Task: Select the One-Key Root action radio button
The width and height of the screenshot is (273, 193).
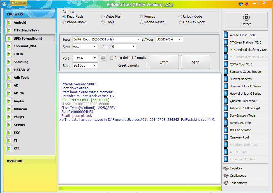Action: (x=180, y=22)
